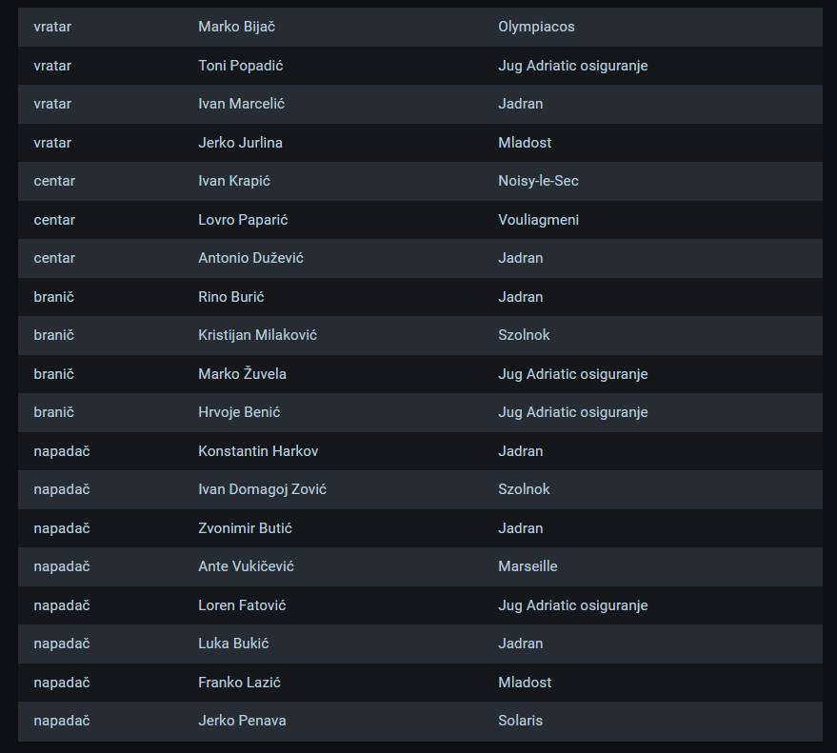Click Franko Lazić in the table
This screenshot has height=753, width=837.
(x=239, y=683)
